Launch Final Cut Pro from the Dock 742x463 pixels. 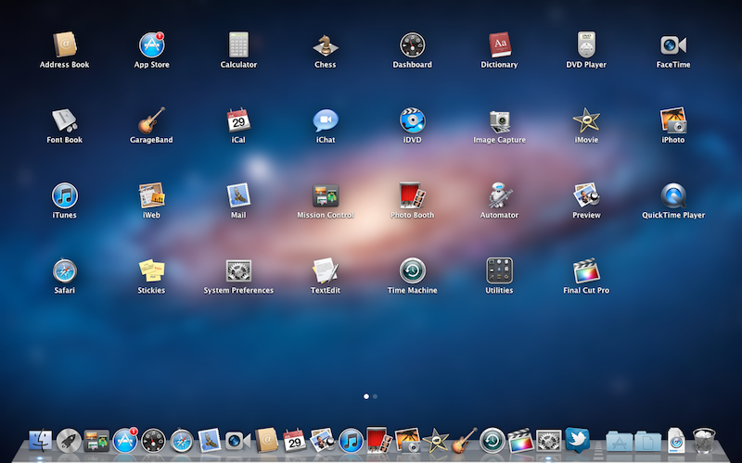(520, 441)
